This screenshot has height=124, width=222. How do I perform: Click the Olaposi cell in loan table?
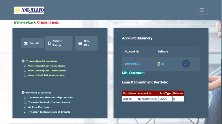pos(129,99)
